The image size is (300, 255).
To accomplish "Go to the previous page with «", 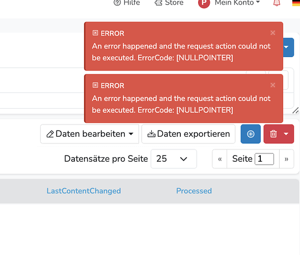I will 220,159.
